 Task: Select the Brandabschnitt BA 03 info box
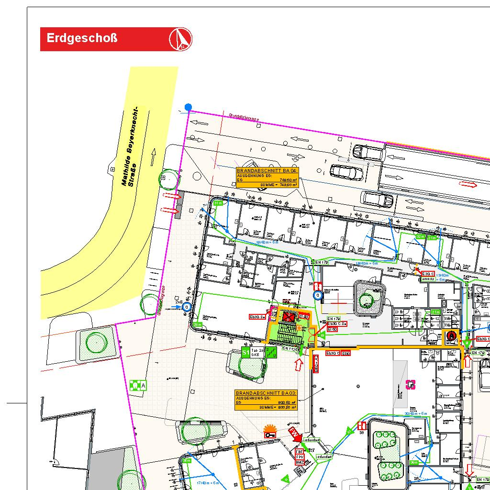click(x=266, y=400)
